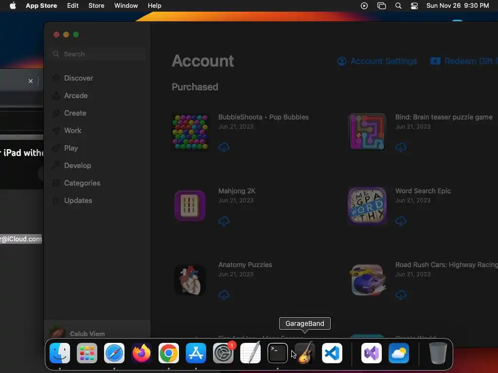Open Control Center in the menu bar
This screenshot has height=373, width=498.
(414, 6)
